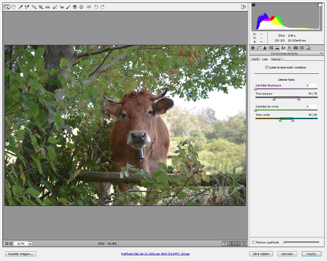Viewport: 327px width, 261px height.
Task: Select the Graduated Filter tool
Action: coord(75,7)
